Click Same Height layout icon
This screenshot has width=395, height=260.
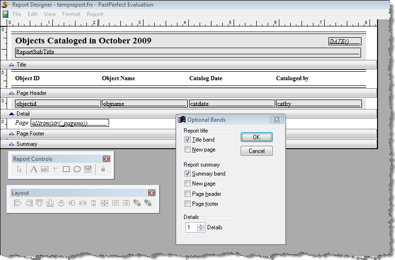click(94, 203)
